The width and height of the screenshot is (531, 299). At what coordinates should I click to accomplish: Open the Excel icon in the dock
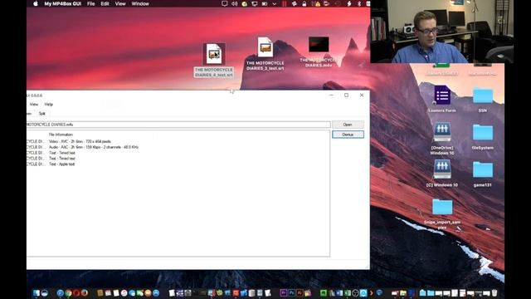(348, 293)
